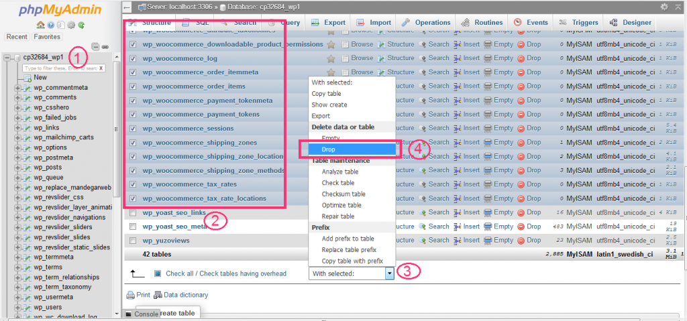Check the wp_yoast_seo_meta checkbox
687x321 pixels.
[134, 227]
